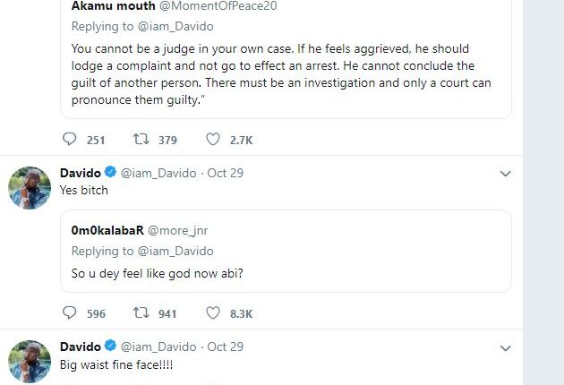The height and width of the screenshot is (385, 564).
Task: Expand options for "Yes bitch" tweet
Action: pos(505,173)
